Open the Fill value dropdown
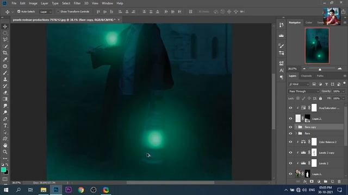 (343, 99)
